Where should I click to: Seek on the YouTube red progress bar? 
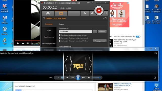pos(27,41)
